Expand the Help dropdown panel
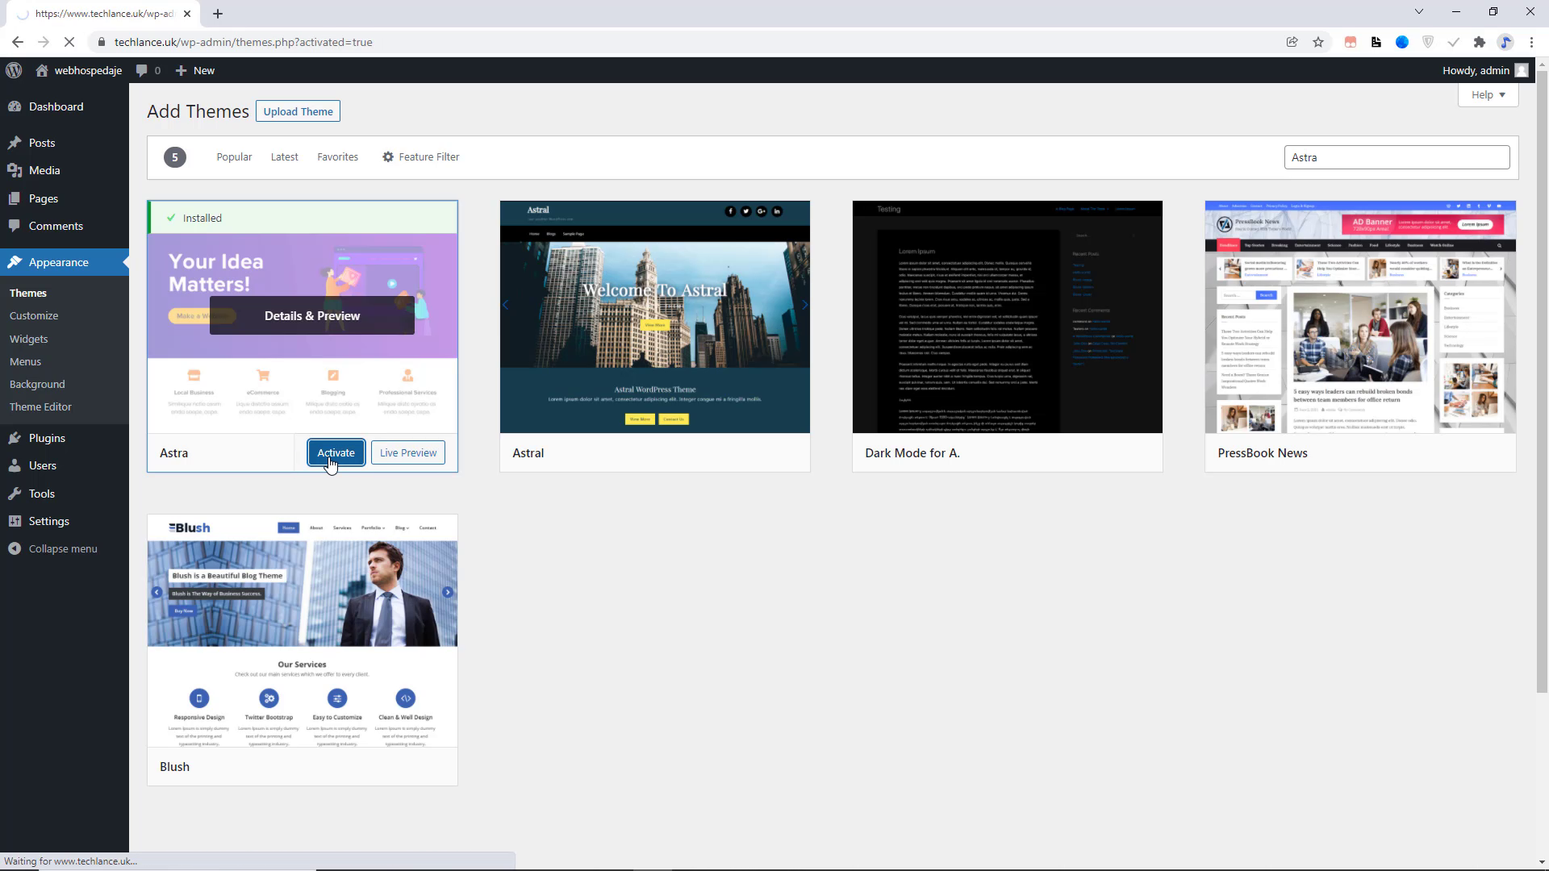The width and height of the screenshot is (1549, 871). point(1488,94)
